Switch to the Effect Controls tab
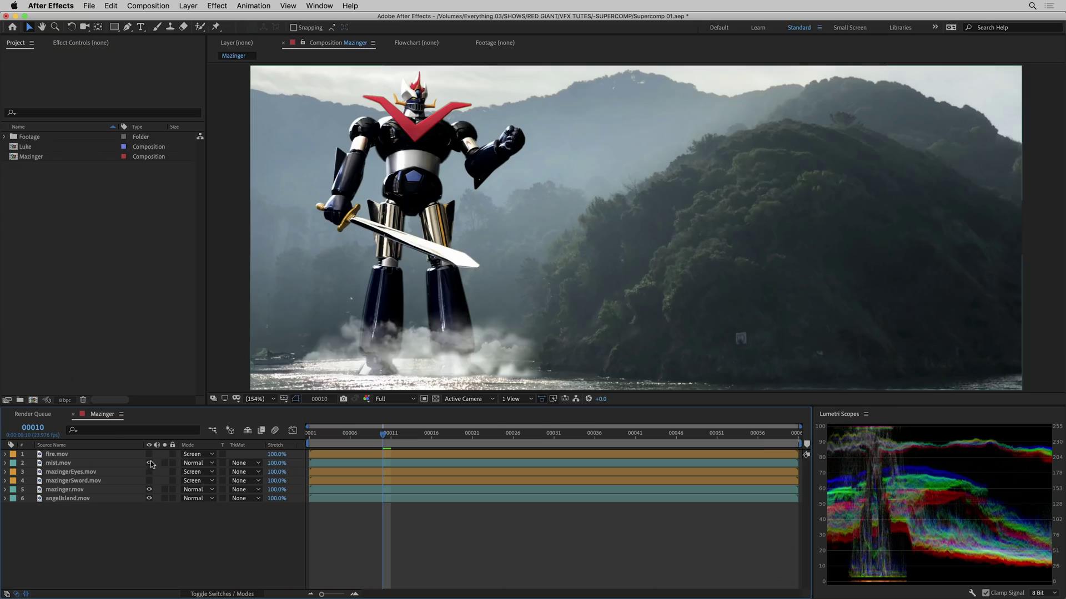The width and height of the screenshot is (1066, 599). point(81,43)
